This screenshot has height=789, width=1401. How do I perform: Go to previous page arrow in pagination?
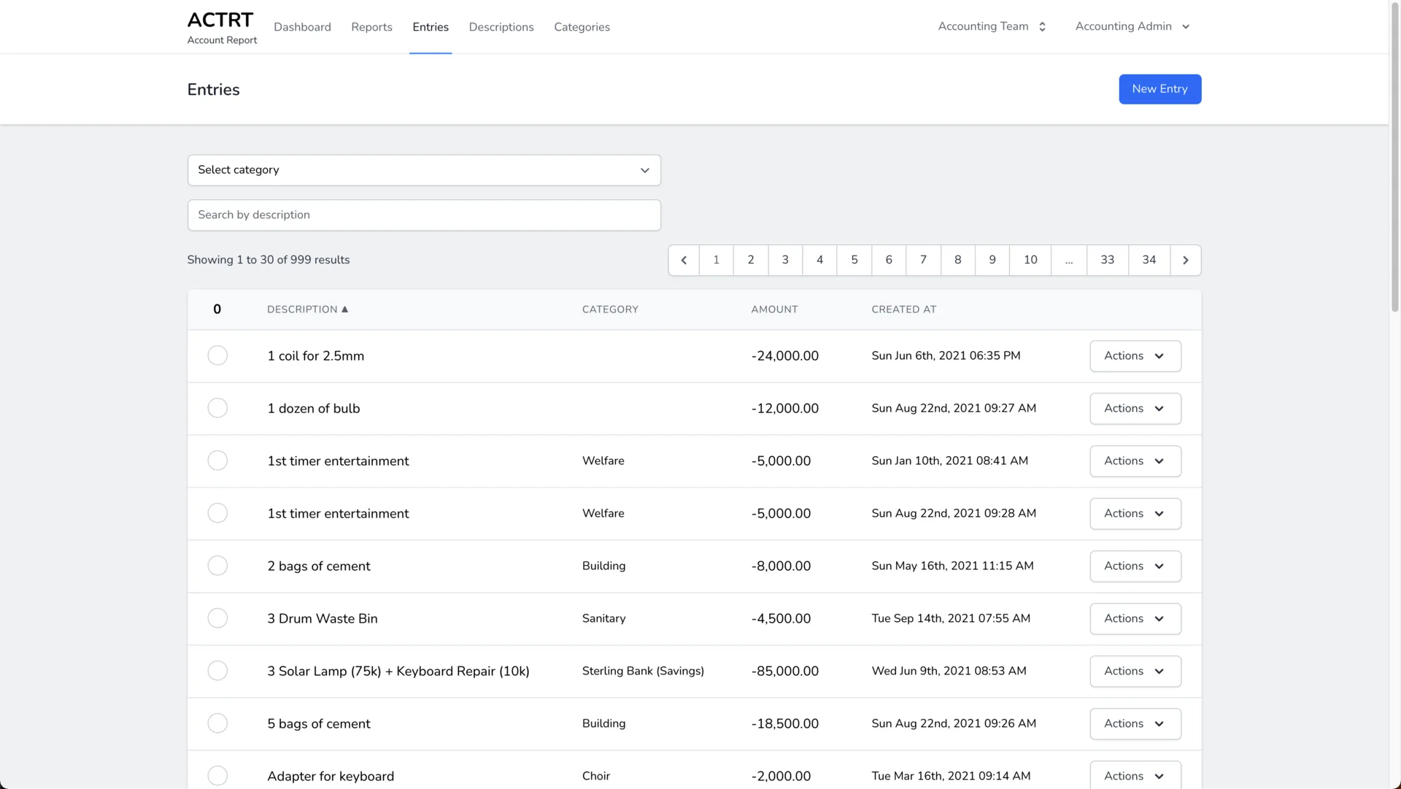pos(684,260)
